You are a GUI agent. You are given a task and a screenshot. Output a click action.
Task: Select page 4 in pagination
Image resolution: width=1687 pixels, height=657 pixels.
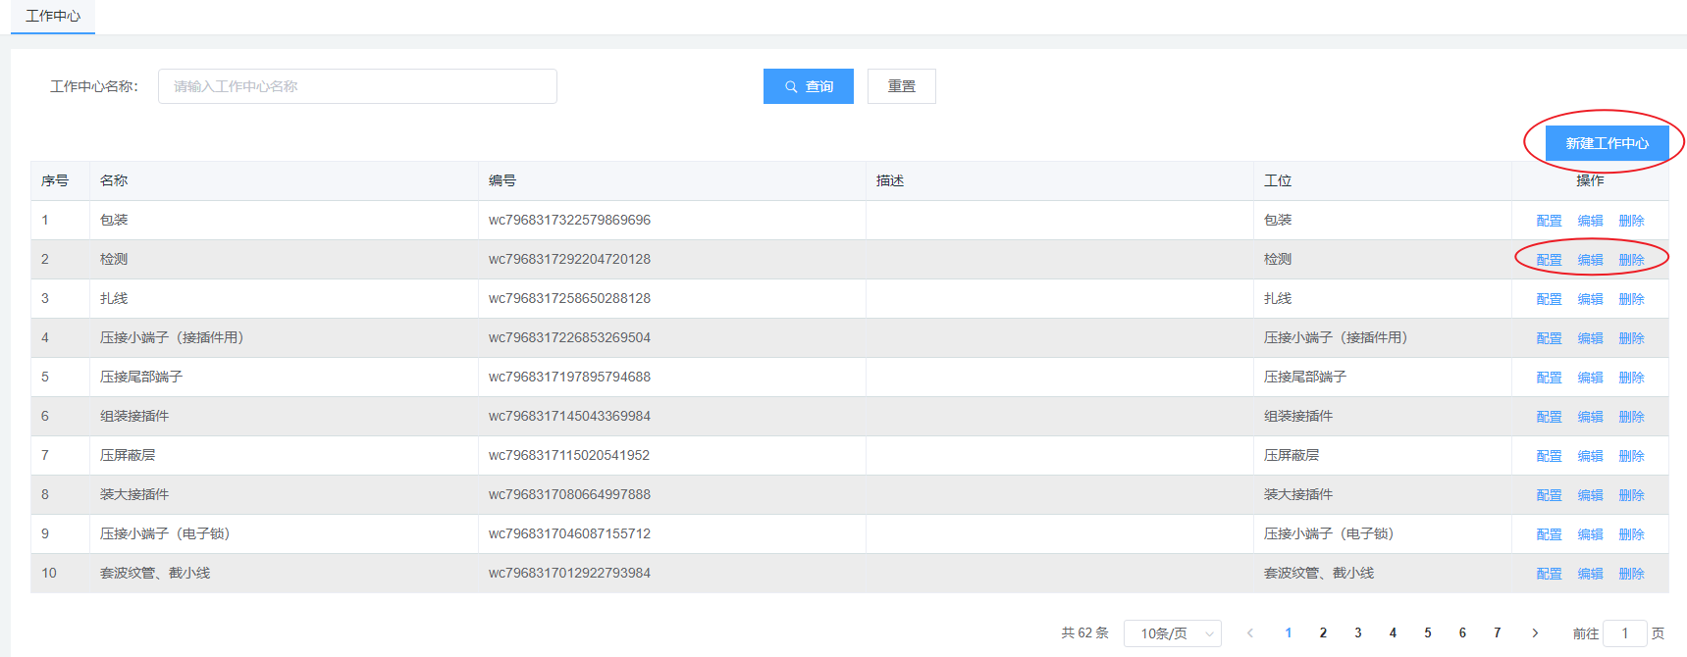(1393, 633)
